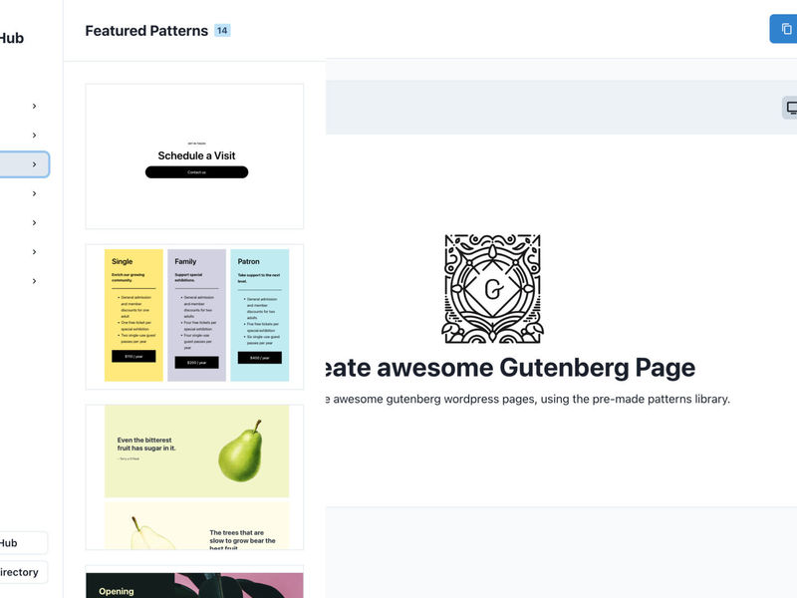The height and width of the screenshot is (598, 797).
Task: Click the blue copy button at top right
Action: [784, 29]
